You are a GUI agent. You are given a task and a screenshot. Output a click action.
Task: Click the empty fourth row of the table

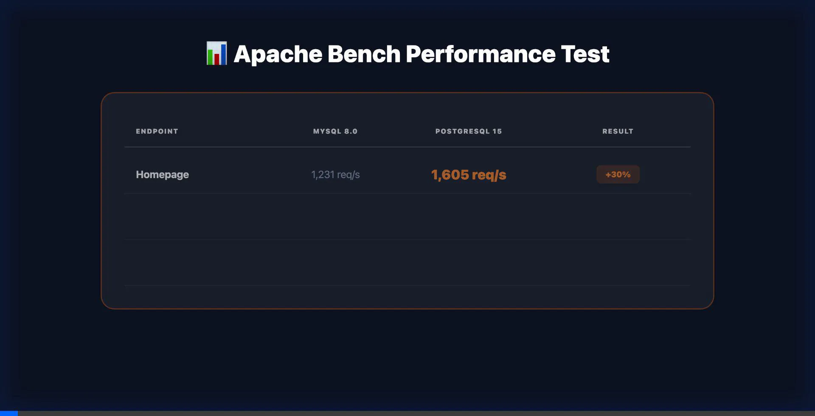(407, 297)
